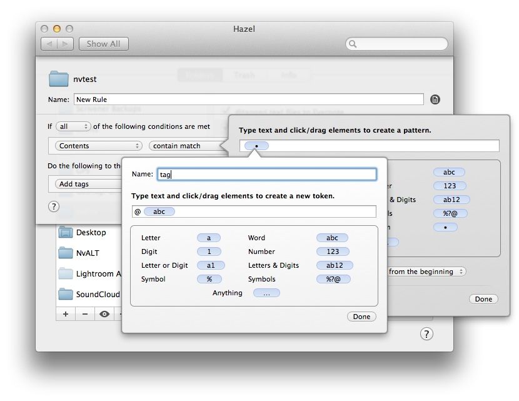Click Done in the pattern popover behind
The width and height of the screenshot is (519, 401).
[483, 299]
